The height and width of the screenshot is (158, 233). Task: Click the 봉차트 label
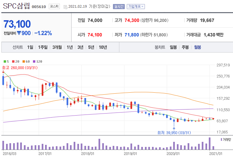(160, 48)
